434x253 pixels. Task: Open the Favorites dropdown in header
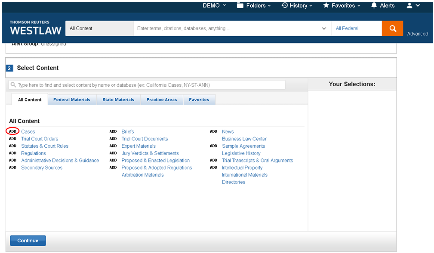point(342,6)
